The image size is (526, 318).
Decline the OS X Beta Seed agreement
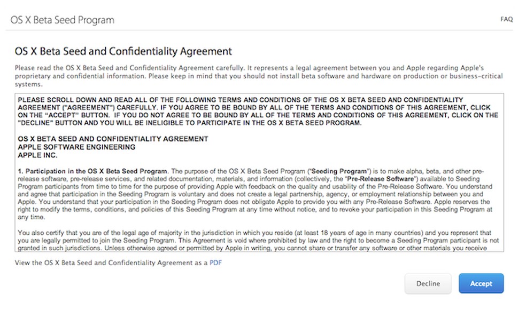[428, 283]
